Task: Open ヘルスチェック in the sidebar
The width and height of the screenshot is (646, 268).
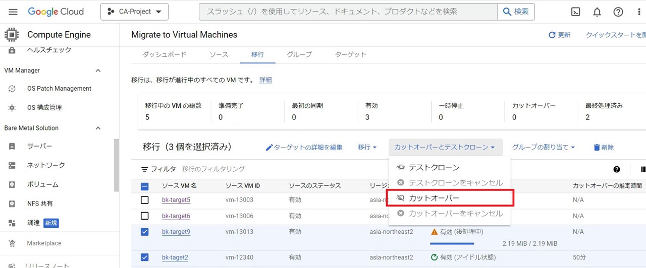Action: click(x=49, y=50)
